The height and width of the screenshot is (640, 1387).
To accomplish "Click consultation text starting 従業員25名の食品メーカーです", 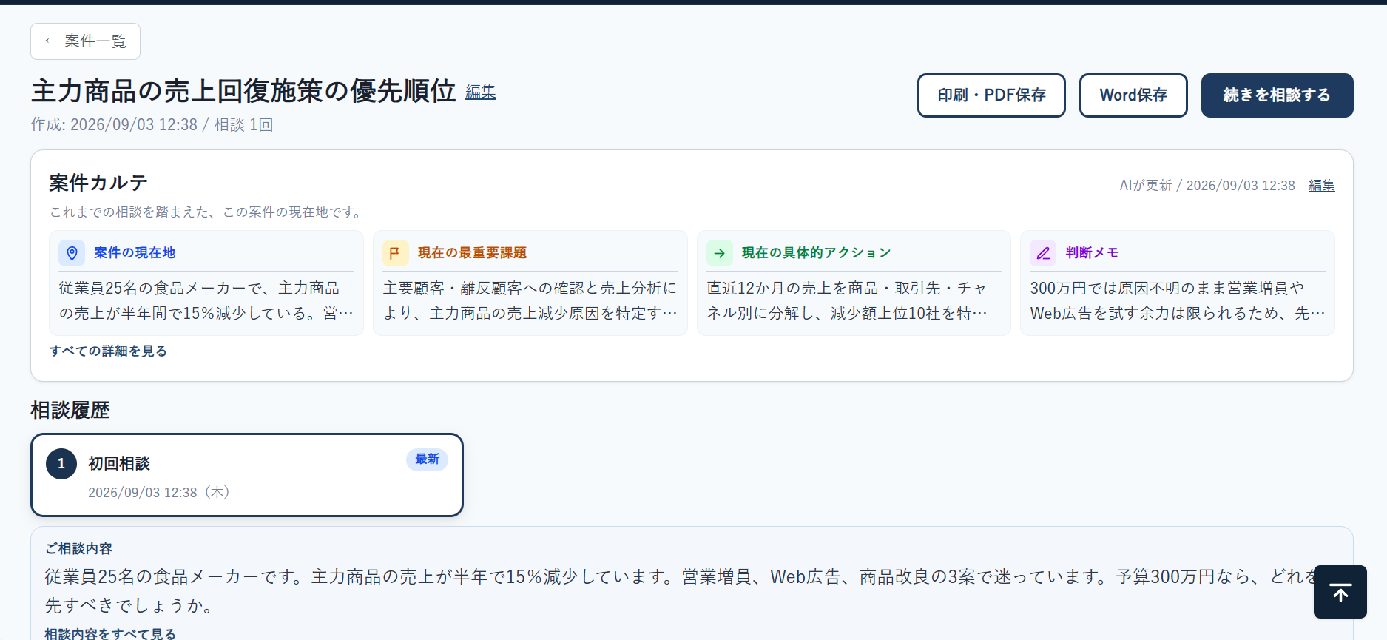I will [681, 591].
